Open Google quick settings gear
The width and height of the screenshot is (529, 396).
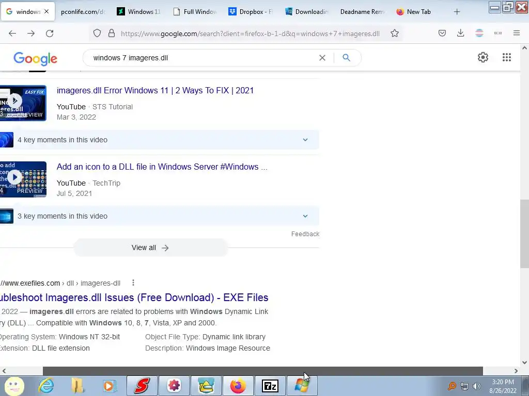pyautogui.click(x=483, y=57)
